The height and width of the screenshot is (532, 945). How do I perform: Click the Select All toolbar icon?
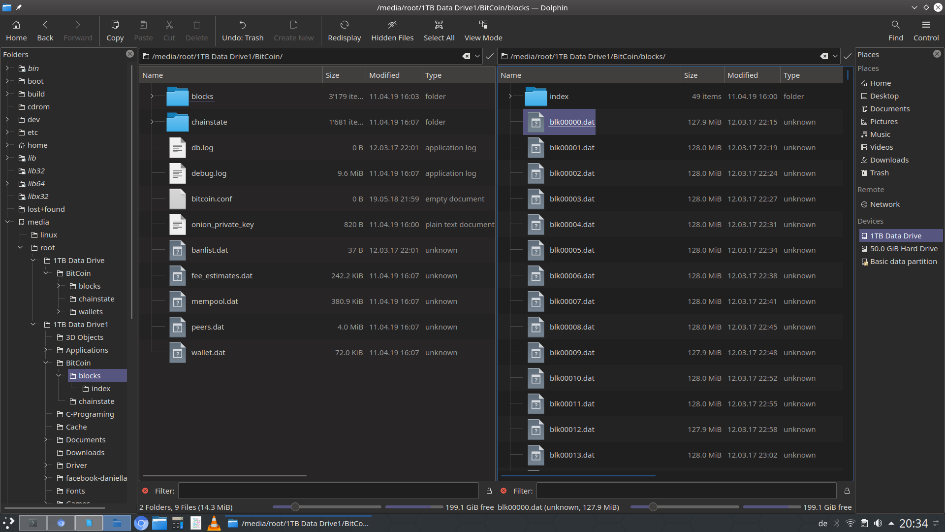click(x=439, y=31)
